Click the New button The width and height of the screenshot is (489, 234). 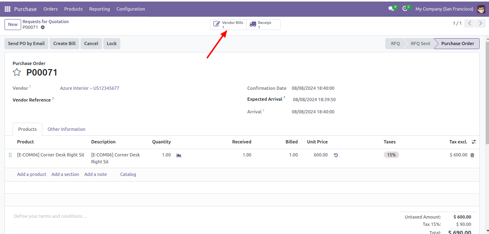pyautogui.click(x=13, y=24)
